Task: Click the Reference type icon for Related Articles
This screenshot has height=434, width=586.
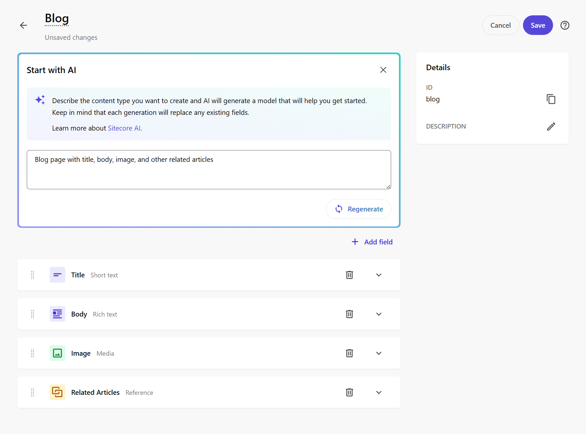Action: pyautogui.click(x=57, y=392)
